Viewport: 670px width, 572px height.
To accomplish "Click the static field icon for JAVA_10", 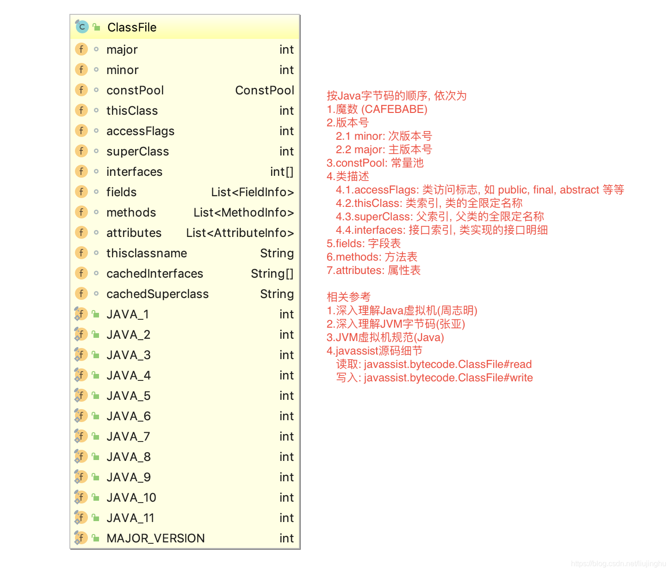I will pyautogui.click(x=81, y=497).
